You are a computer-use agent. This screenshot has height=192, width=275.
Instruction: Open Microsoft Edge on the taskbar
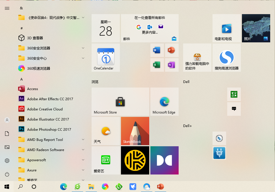click(x=64, y=187)
